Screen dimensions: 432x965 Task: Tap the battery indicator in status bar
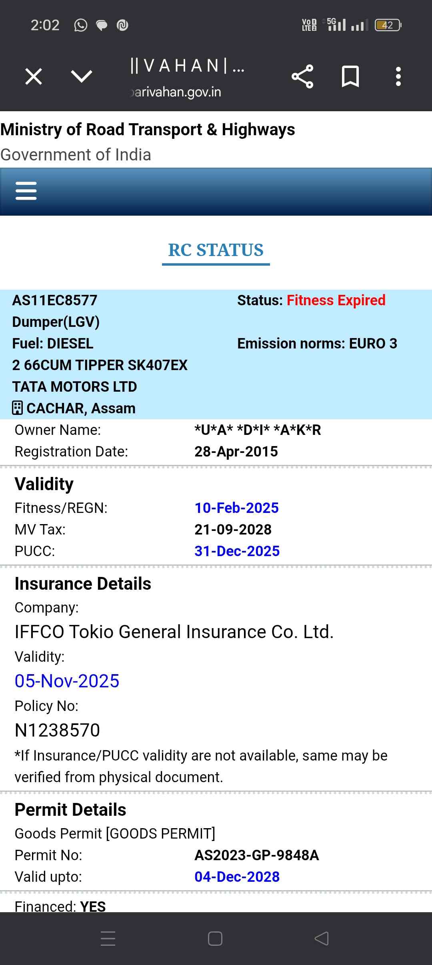point(388,25)
